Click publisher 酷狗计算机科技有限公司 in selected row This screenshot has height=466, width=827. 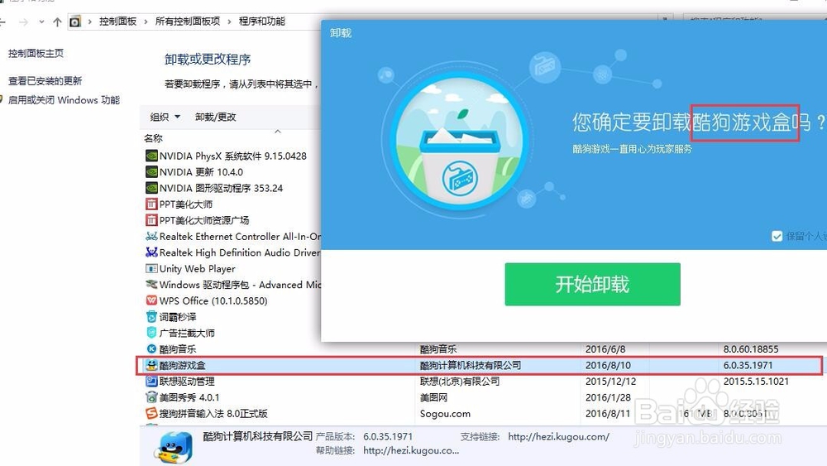[471, 365]
